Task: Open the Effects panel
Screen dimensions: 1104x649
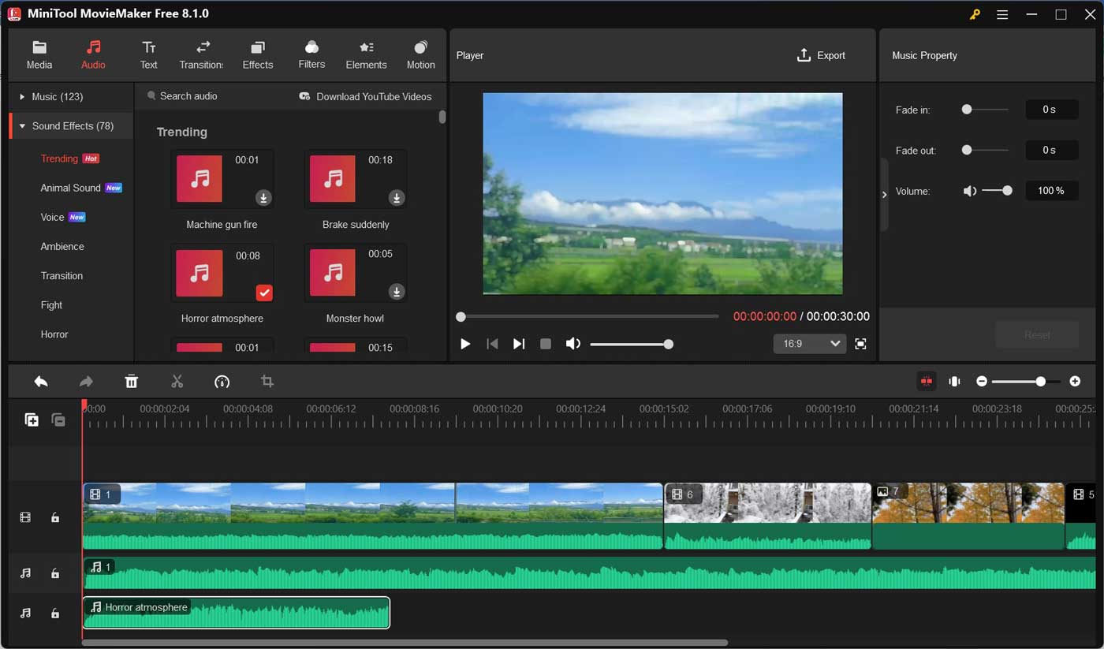Action: [257, 54]
